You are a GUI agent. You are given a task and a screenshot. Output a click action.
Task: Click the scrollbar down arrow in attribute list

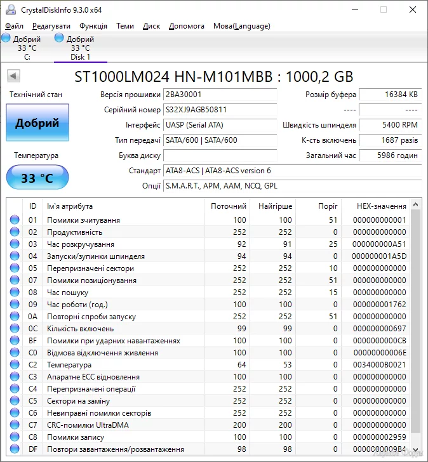(x=416, y=449)
